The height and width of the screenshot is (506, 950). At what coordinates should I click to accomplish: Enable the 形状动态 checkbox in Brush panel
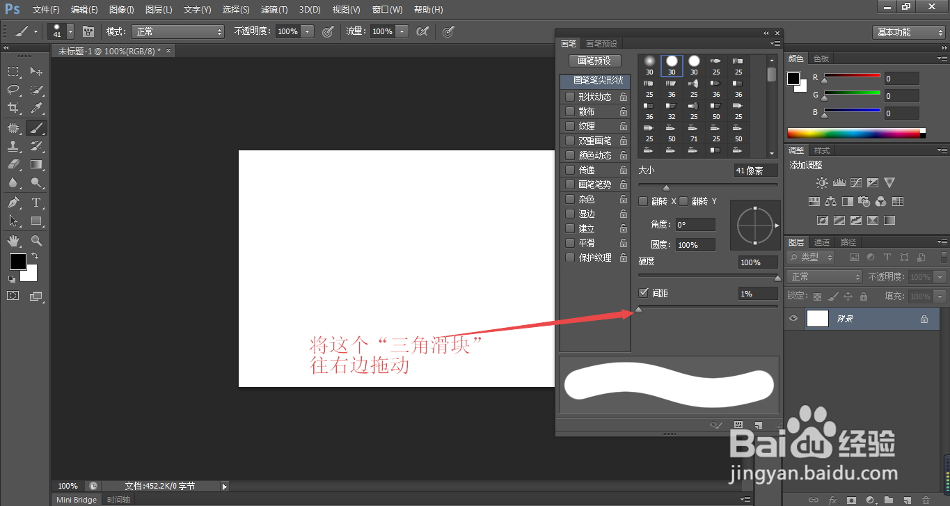click(x=570, y=96)
